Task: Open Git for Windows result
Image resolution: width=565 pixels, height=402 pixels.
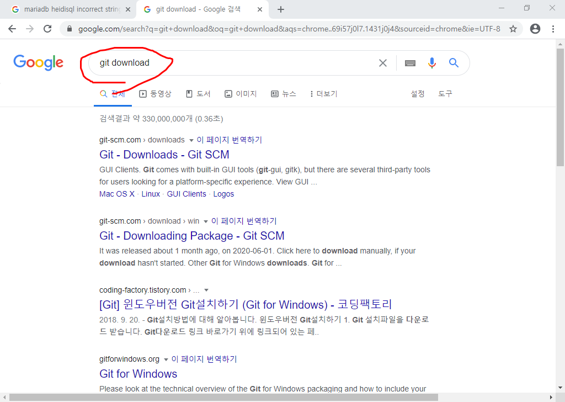Action: 138,374
